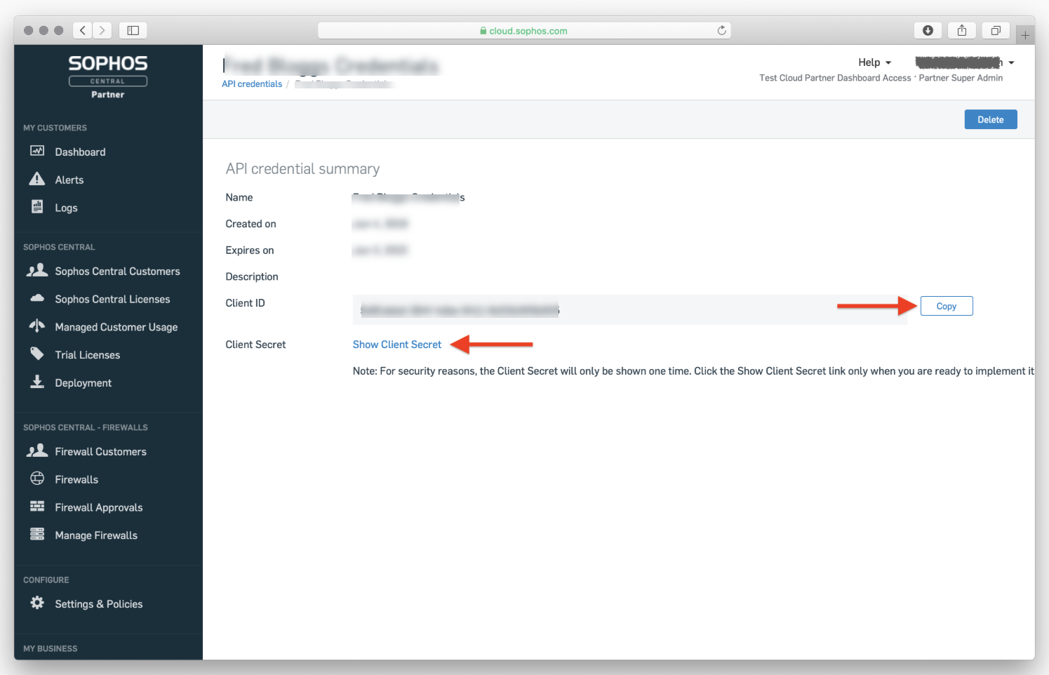Click the Sophos Central Partner logo
This screenshot has width=1049, height=675.
pos(108,76)
